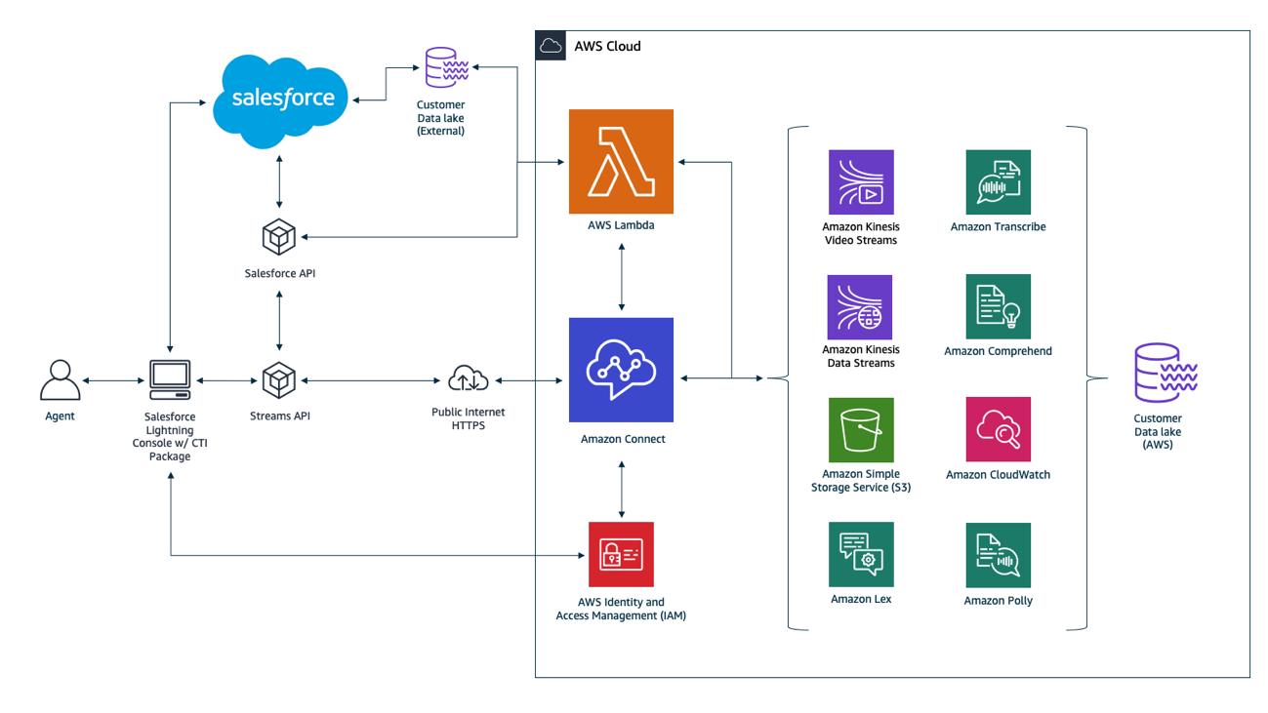Screen dimensions: 1268x713
Task: Select the Agent person icon
Action: click(61, 380)
